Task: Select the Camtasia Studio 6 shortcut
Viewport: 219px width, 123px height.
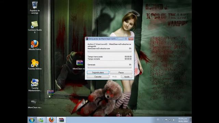Action: point(35,27)
